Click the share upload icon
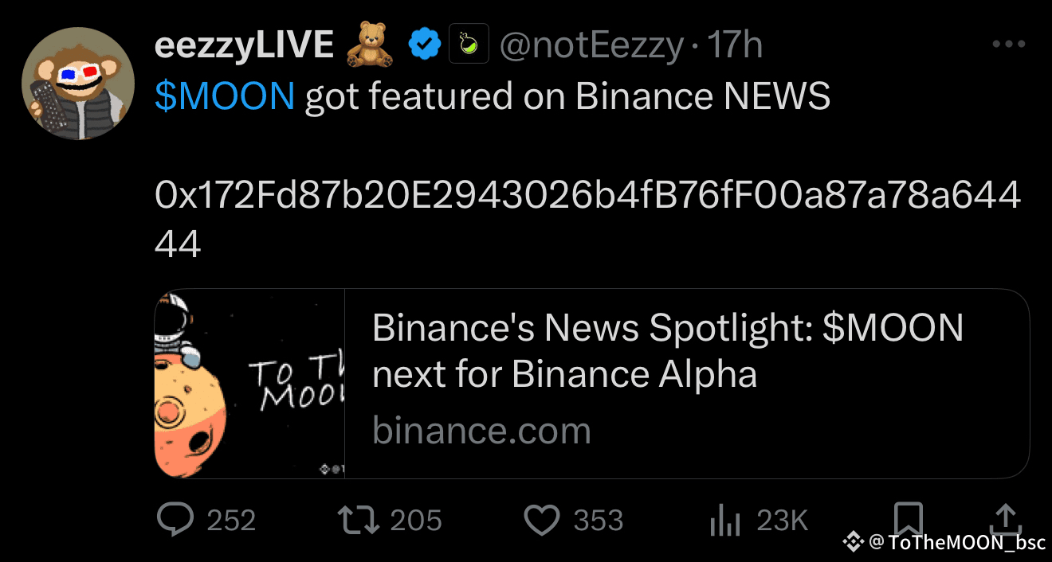 click(1005, 520)
